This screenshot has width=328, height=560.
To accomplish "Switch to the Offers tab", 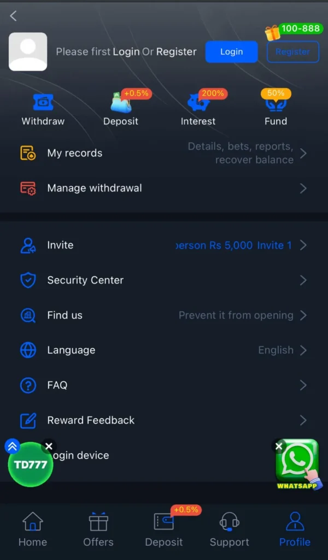I will 98,529.
